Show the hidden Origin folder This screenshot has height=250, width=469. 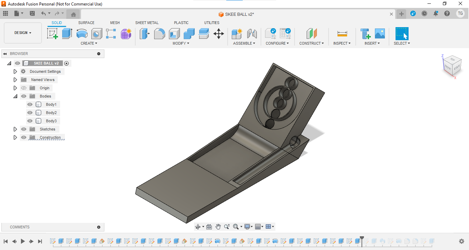24,88
